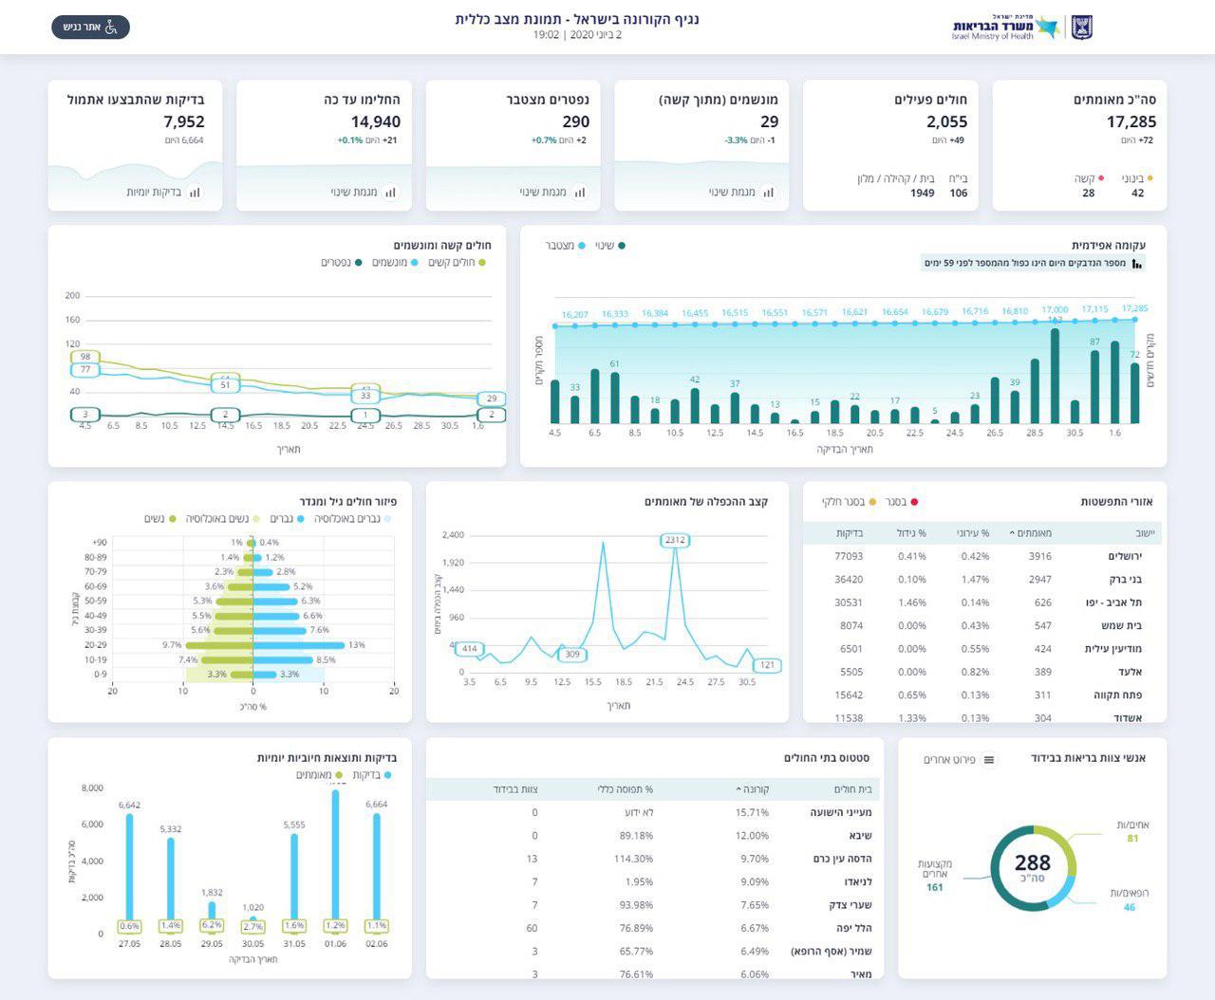Click the doubling-rate info icon under עקומה אפידמית

click(x=1136, y=264)
